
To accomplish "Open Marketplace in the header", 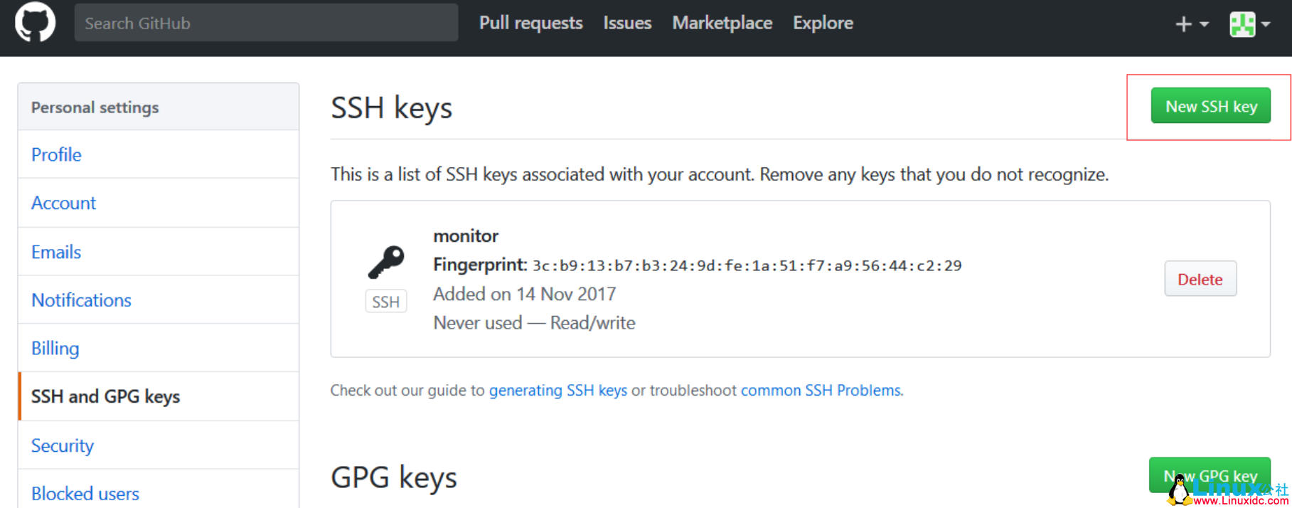I will point(722,23).
